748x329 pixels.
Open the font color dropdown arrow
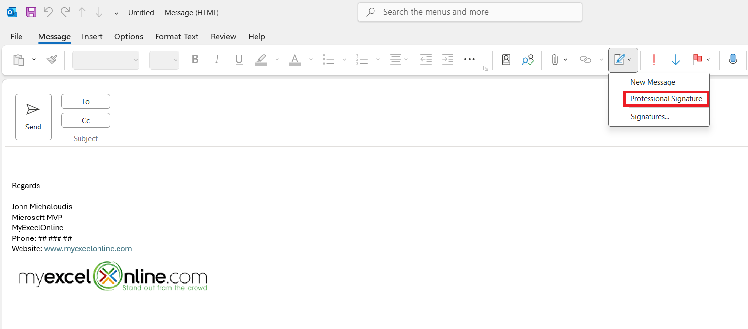[310, 59]
